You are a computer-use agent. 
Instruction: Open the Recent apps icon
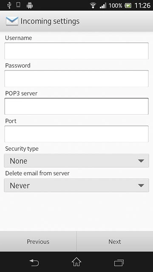click(119, 263)
